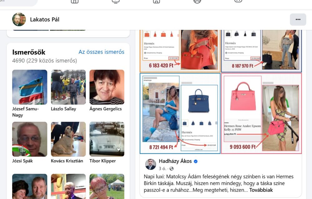Viewport: 312px width, 199px height.
Task: Open the Marketplace icon in top navigation
Action: 156,1
